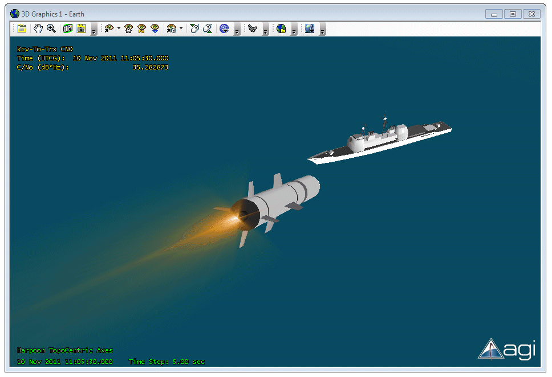Viewport: 552px width, 377px height.
Task: Select the Grab hand tool
Action: point(39,28)
